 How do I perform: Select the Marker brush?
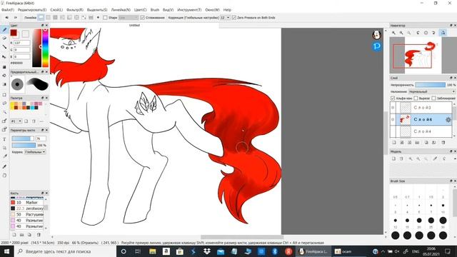click(x=27, y=202)
